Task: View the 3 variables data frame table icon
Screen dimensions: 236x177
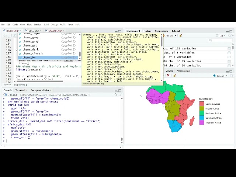Action: (x=229, y=57)
